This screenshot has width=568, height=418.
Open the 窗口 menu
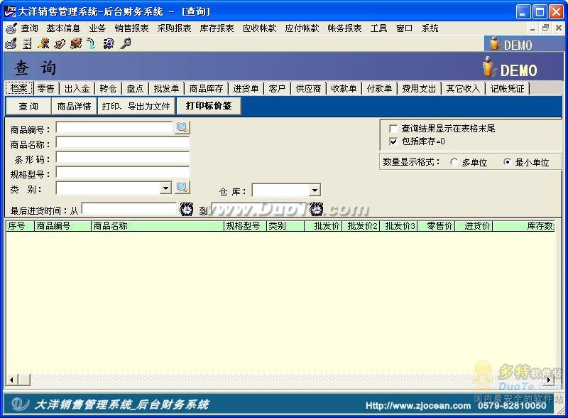(x=404, y=28)
